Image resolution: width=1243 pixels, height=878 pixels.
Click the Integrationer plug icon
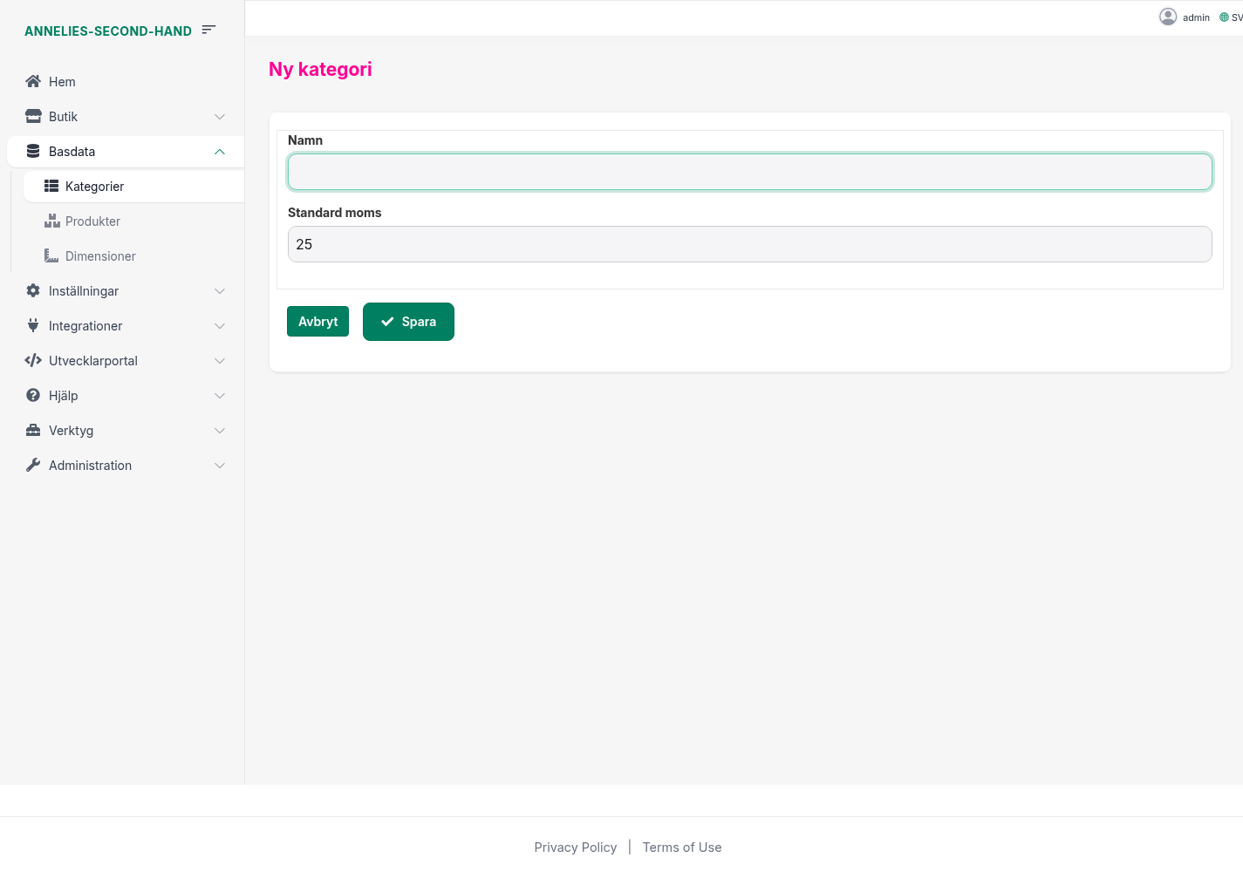[x=33, y=325]
